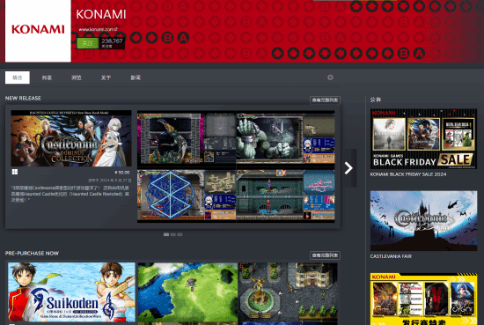
Task: Select the third carousel page dot
Action: 180,235
